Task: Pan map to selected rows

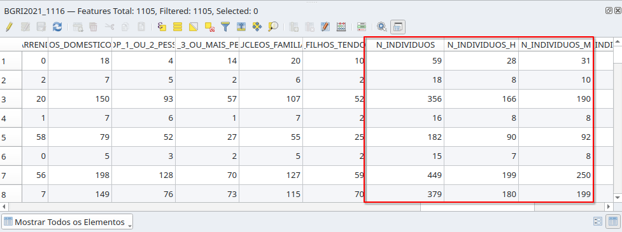Action: tap(257, 27)
